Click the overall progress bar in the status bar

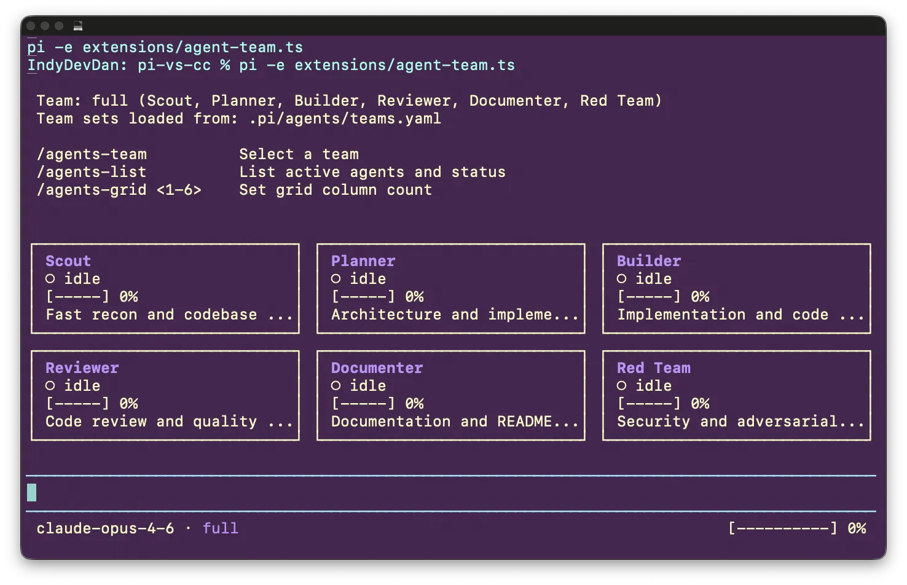click(x=782, y=527)
